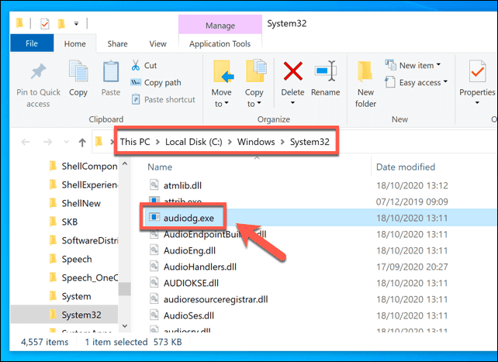Click the Move to folder icon
The image size is (498, 362).
223,71
